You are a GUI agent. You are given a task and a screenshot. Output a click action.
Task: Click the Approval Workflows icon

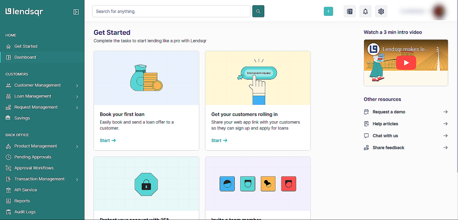[x=8, y=168]
